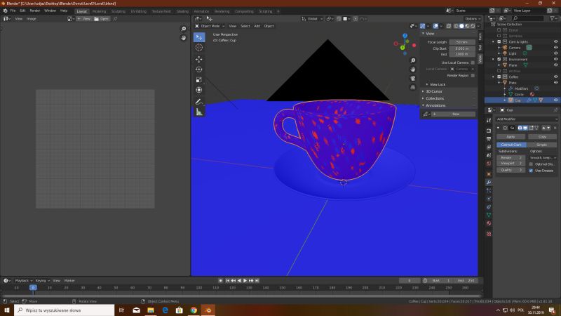Open the Object Data mesh properties tab
This screenshot has width=561, height=316.
(489, 216)
